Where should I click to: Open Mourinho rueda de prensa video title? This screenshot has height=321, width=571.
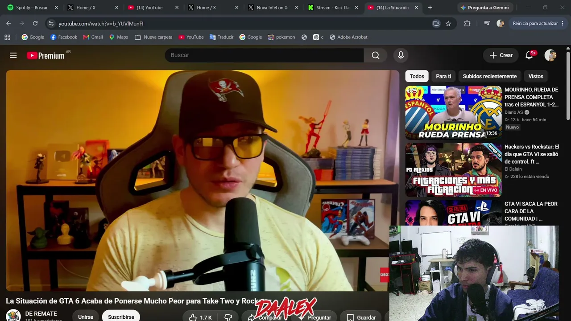point(531,97)
